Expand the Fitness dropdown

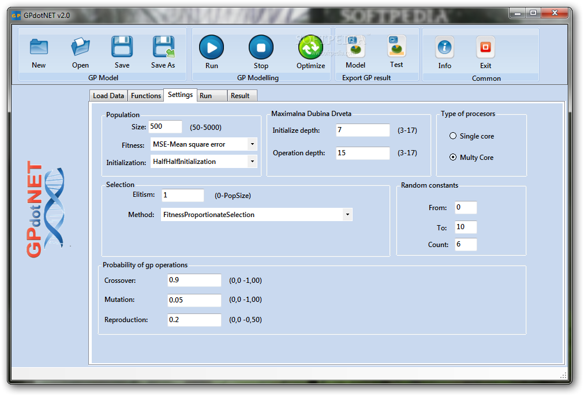pos(253,144)
